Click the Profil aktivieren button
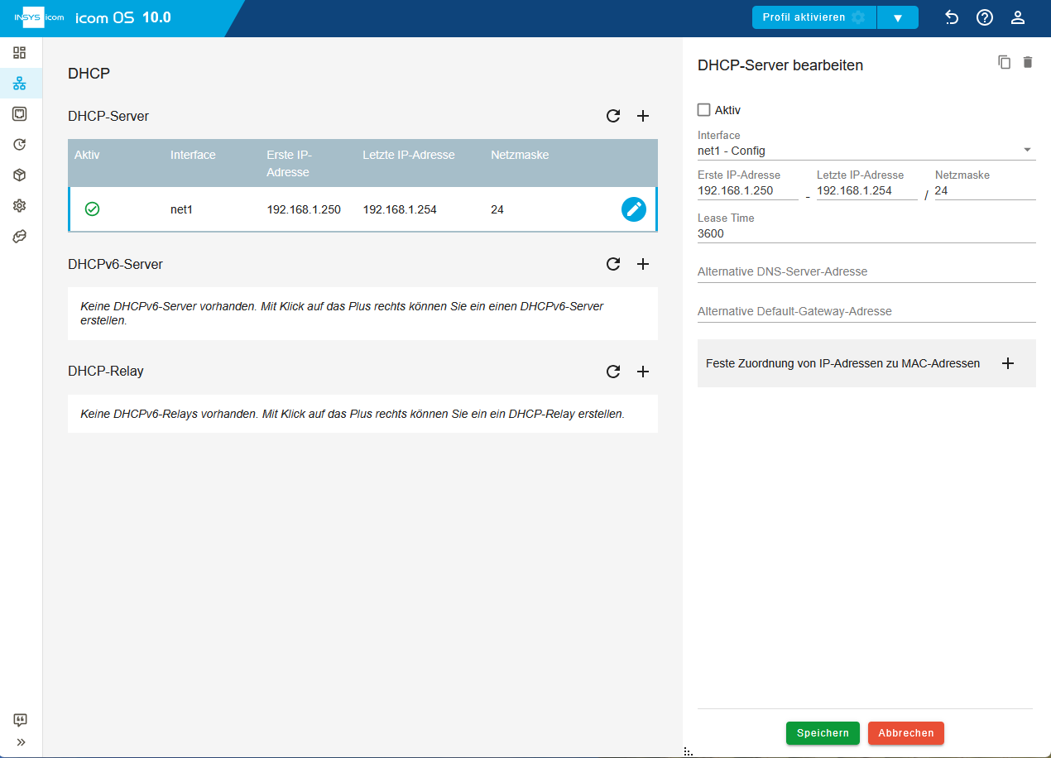The width and height of the screenshot is (1051, 758). (x=814, y=17)
